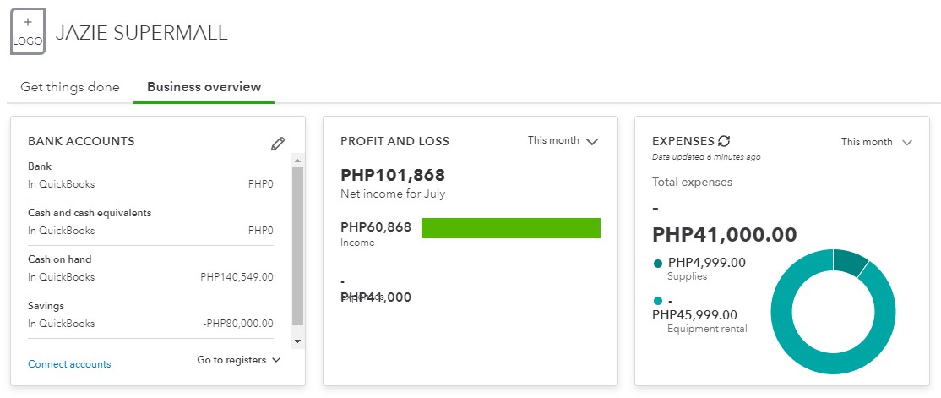Click the Equipment rental legend dot
941x398 pixels.
[x=658, y=301]
